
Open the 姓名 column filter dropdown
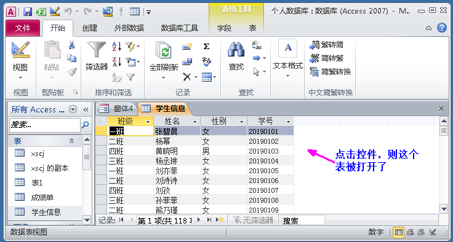(194, 122)
